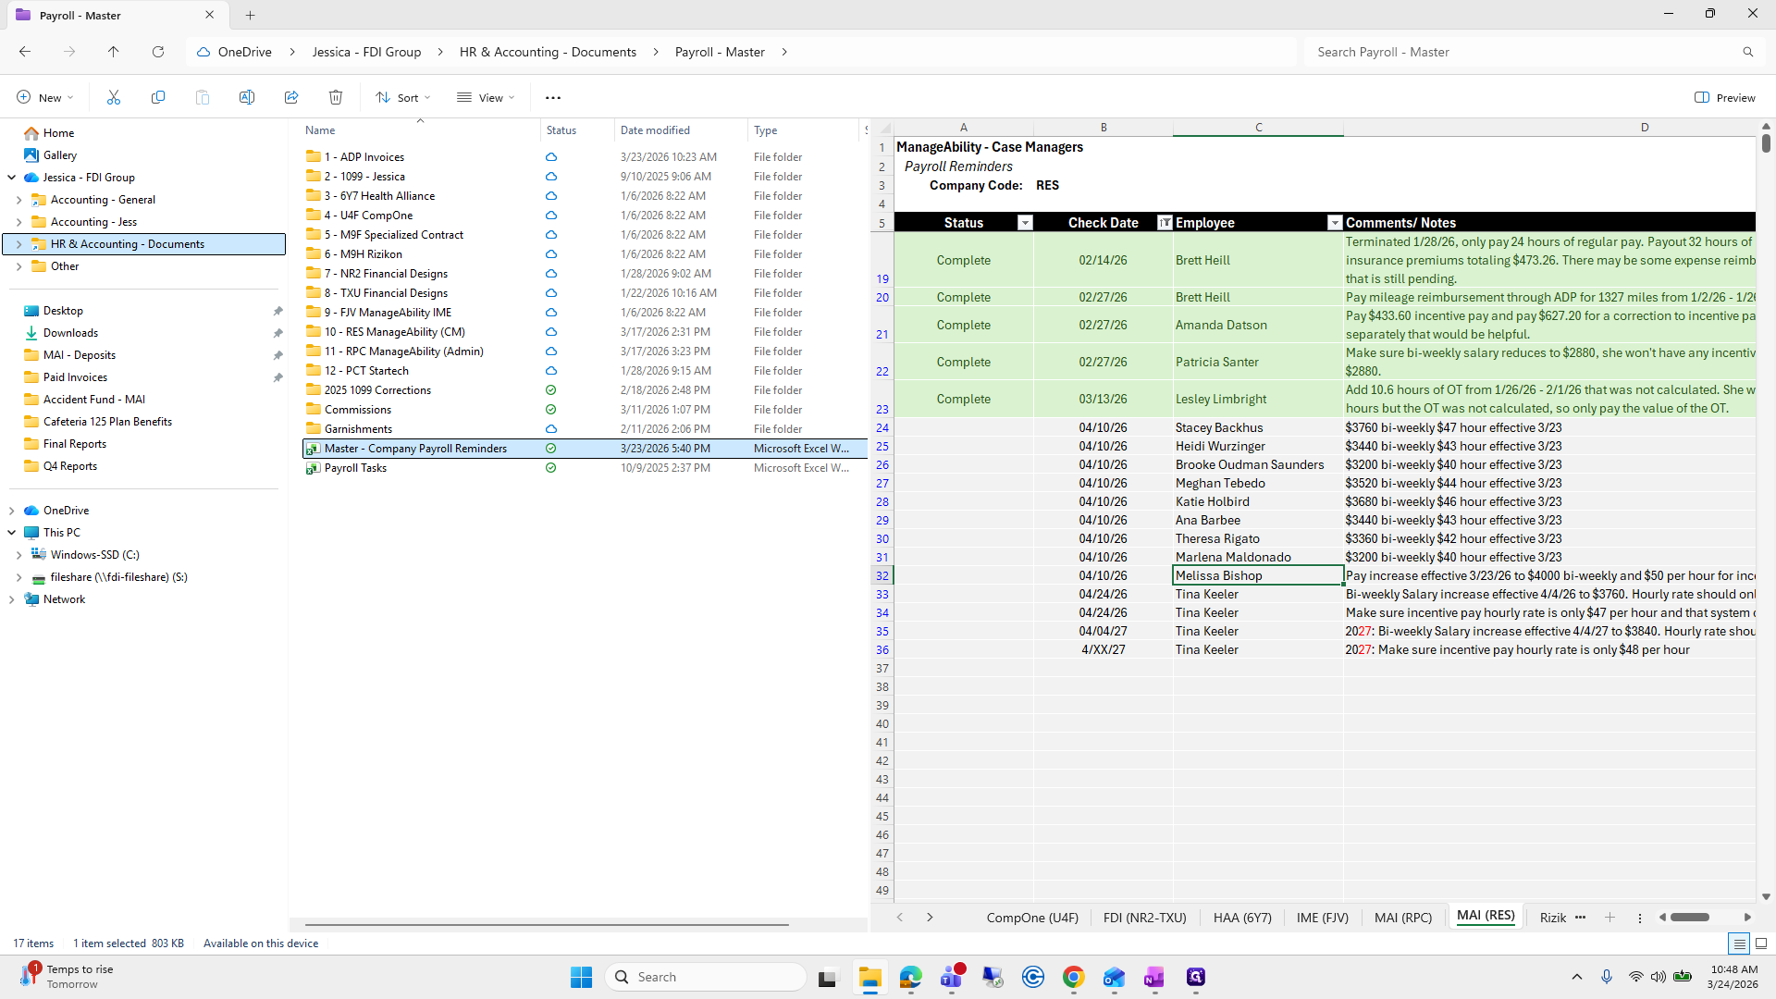Switch to large thumbnails view icon

coord(1761,943)
